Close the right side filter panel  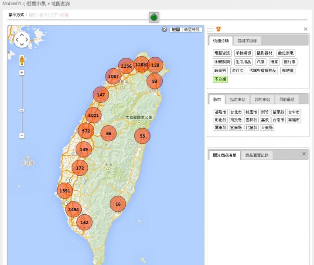[306, 29]
